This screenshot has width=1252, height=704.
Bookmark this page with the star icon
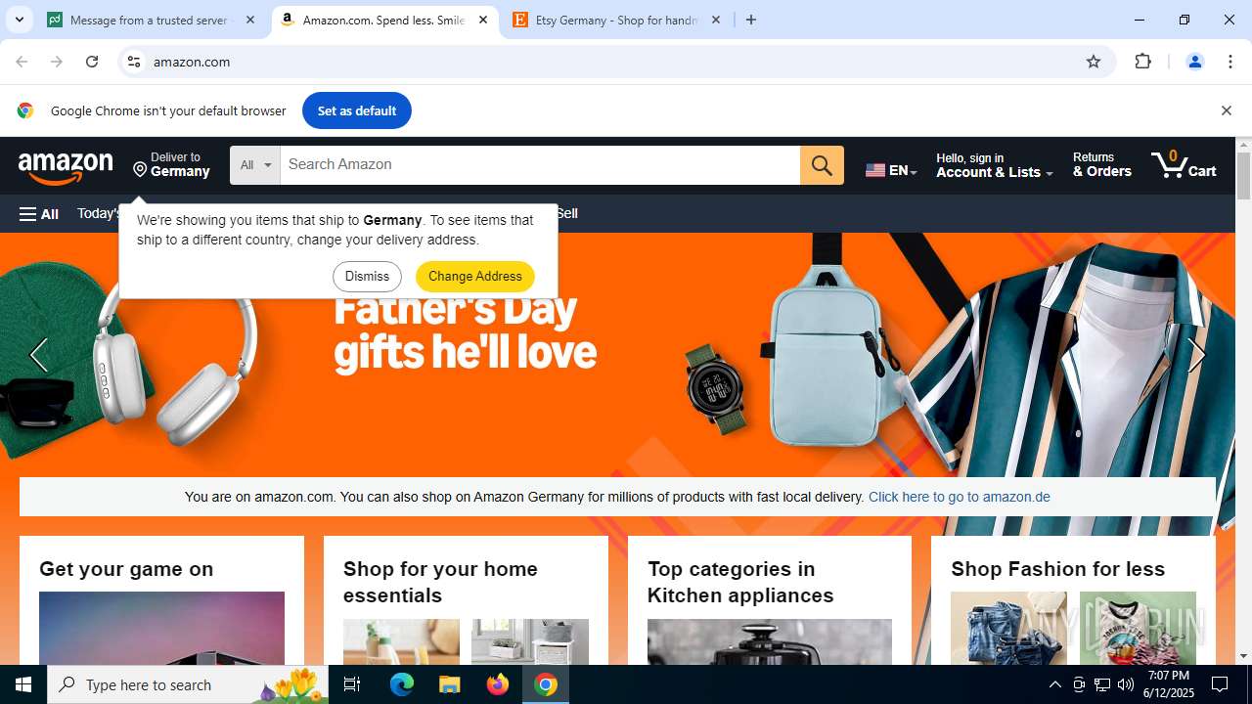(x=1094, y=62)
